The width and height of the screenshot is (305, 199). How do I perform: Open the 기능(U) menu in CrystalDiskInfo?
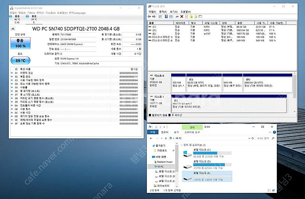coord(31,13)
